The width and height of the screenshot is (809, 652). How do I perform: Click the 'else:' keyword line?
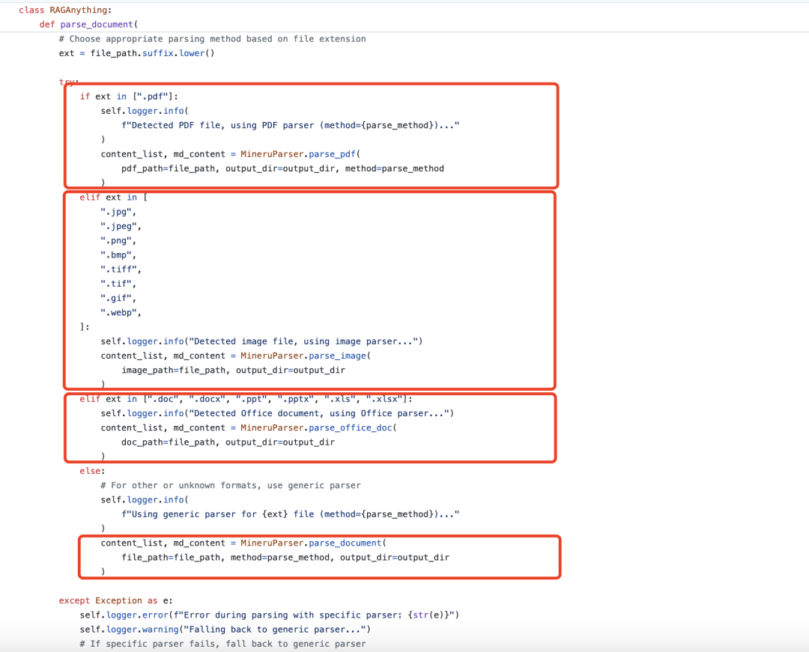click(x=92, y=471)
